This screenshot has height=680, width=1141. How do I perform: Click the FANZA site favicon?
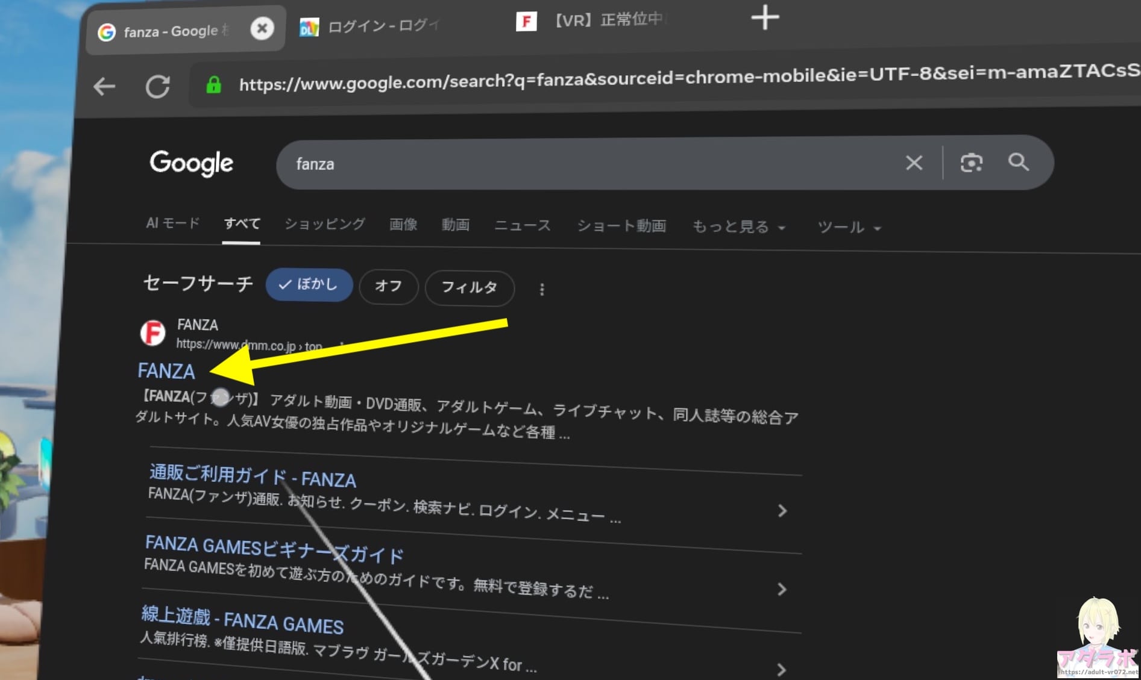pyautogui.click(x=153, y=332)
